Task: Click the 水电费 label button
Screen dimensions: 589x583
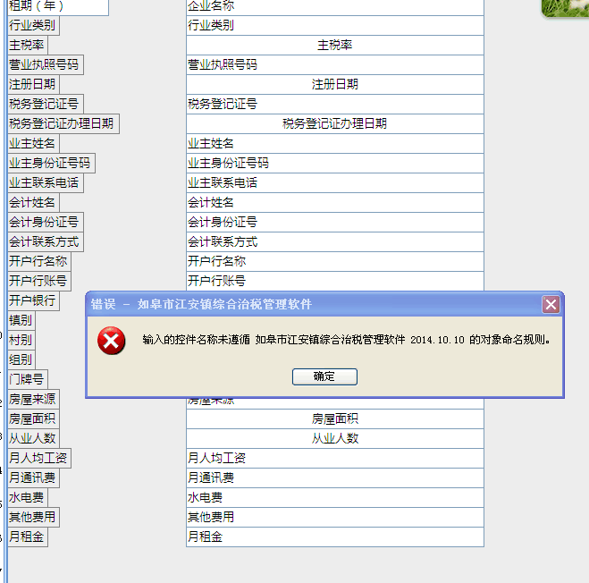Action: click(x=27, y=497)
